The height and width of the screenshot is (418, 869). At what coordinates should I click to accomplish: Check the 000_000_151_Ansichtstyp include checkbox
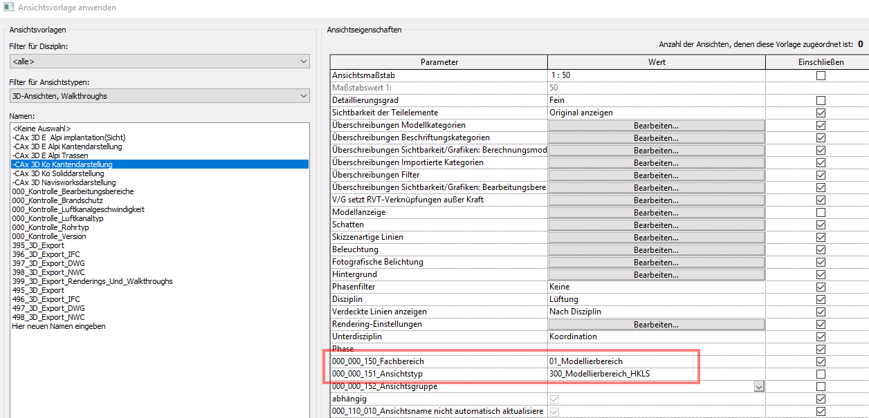point(821,374)
